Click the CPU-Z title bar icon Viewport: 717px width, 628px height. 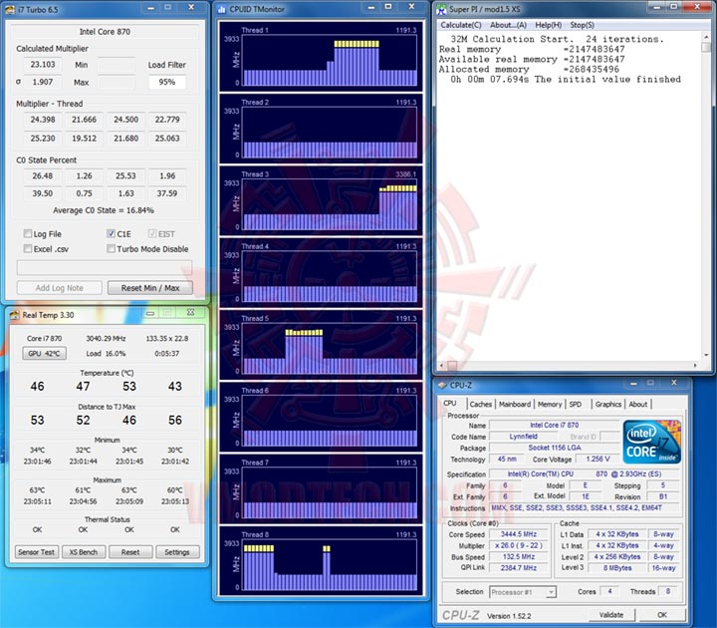click(x=442, y=386)
